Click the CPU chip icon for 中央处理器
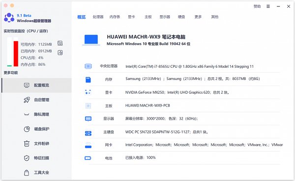The height and width of the screenshot is (181, 295). pos(88,66)
